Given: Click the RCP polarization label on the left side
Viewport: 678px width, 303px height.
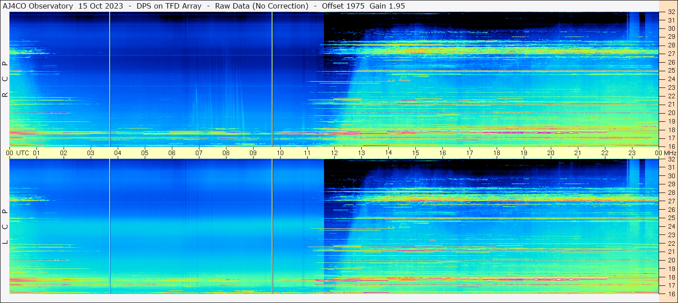Looking at the screenshot, I should point(5,79).
